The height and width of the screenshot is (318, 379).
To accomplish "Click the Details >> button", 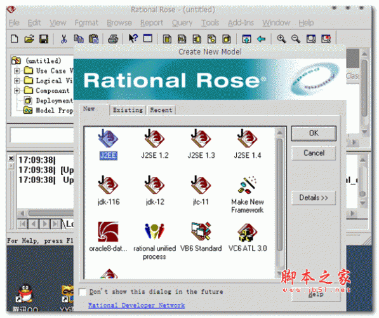I will coord(314,198).
